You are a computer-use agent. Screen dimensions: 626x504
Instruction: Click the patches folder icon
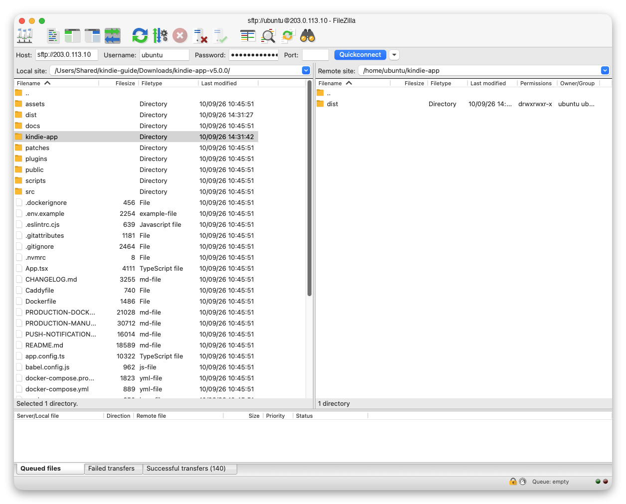coord(19,148)
